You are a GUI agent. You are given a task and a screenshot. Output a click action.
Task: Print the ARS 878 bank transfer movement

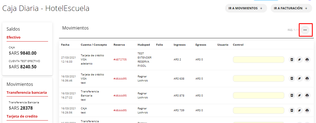click(x=307, y=95)
